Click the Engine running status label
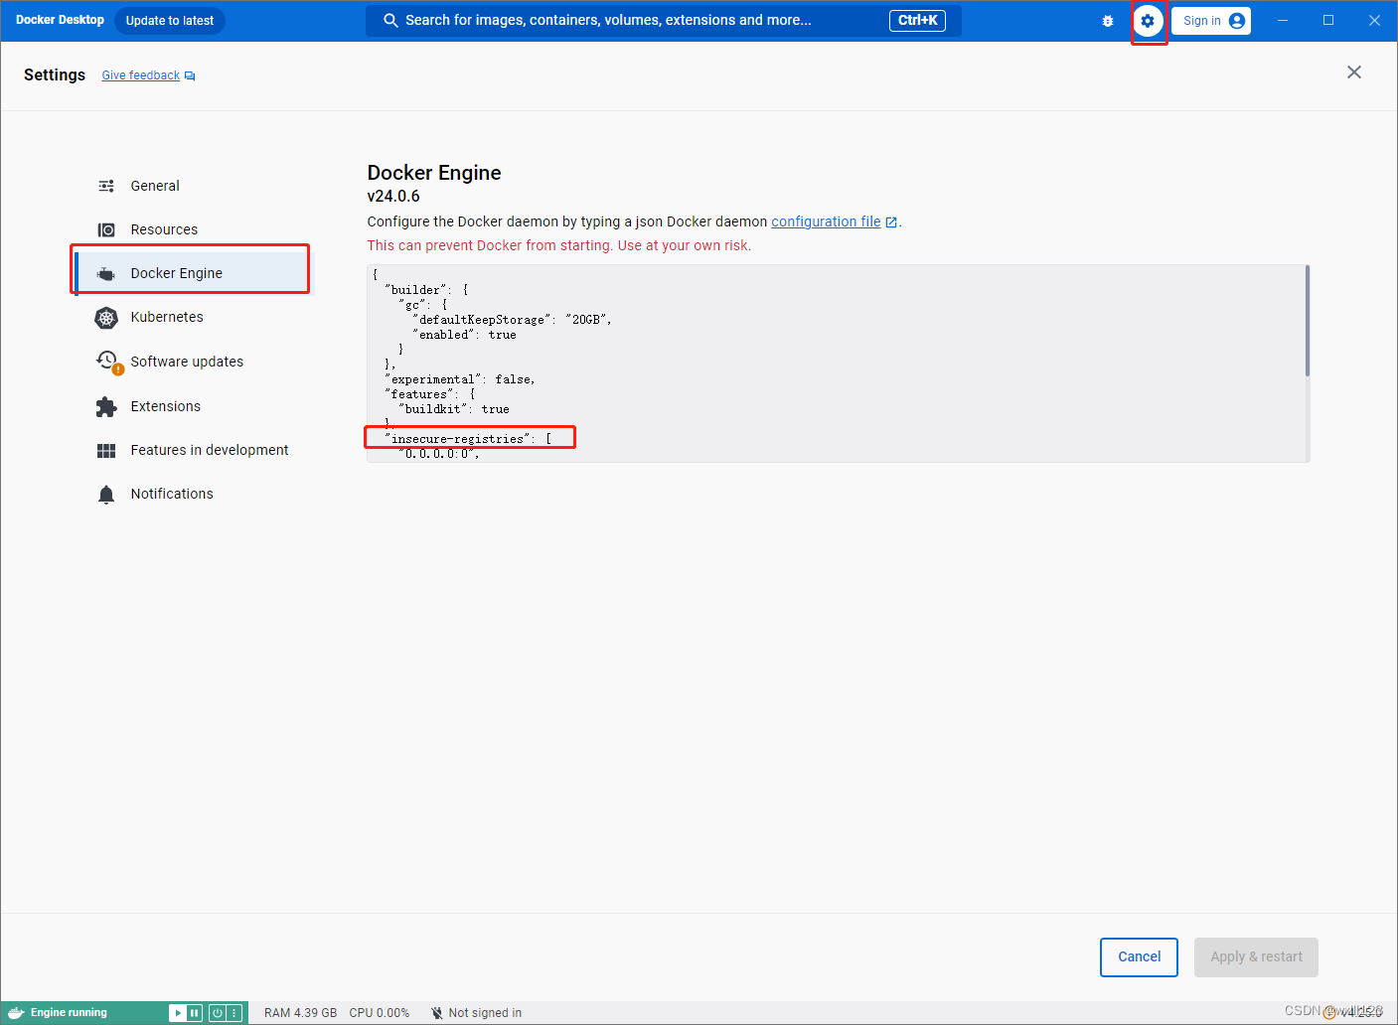Viewport: 1398px width, 1025px height. [x=69, y=1013]
